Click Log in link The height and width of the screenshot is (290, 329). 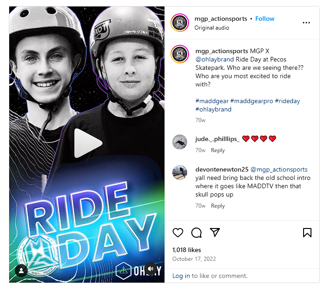coord(181,276)
